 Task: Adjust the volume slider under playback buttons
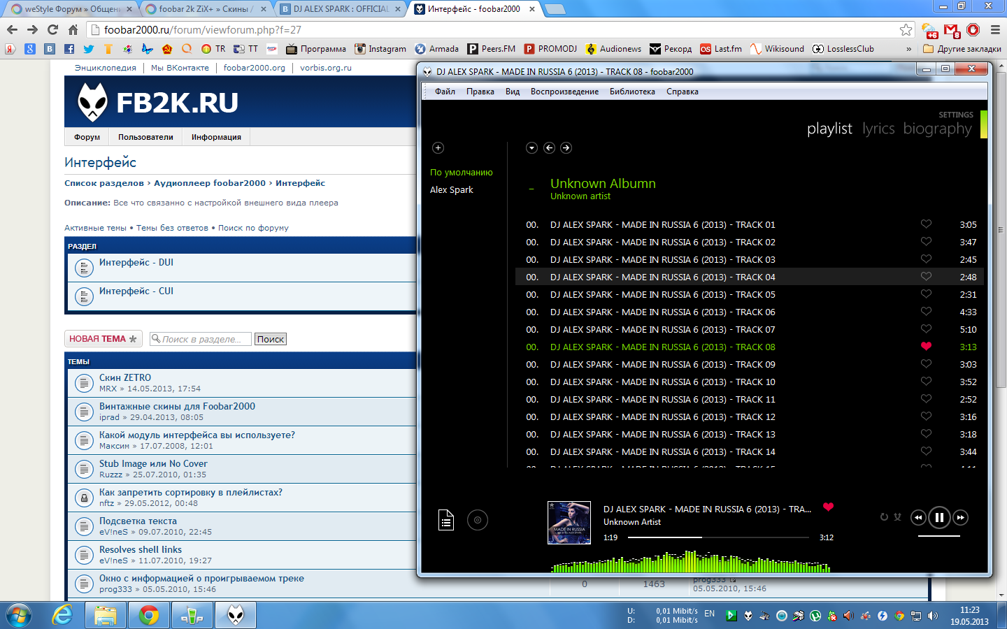(939, 536)
